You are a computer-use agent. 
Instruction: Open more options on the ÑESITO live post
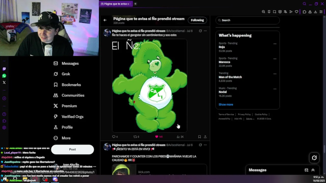point(205,145)
